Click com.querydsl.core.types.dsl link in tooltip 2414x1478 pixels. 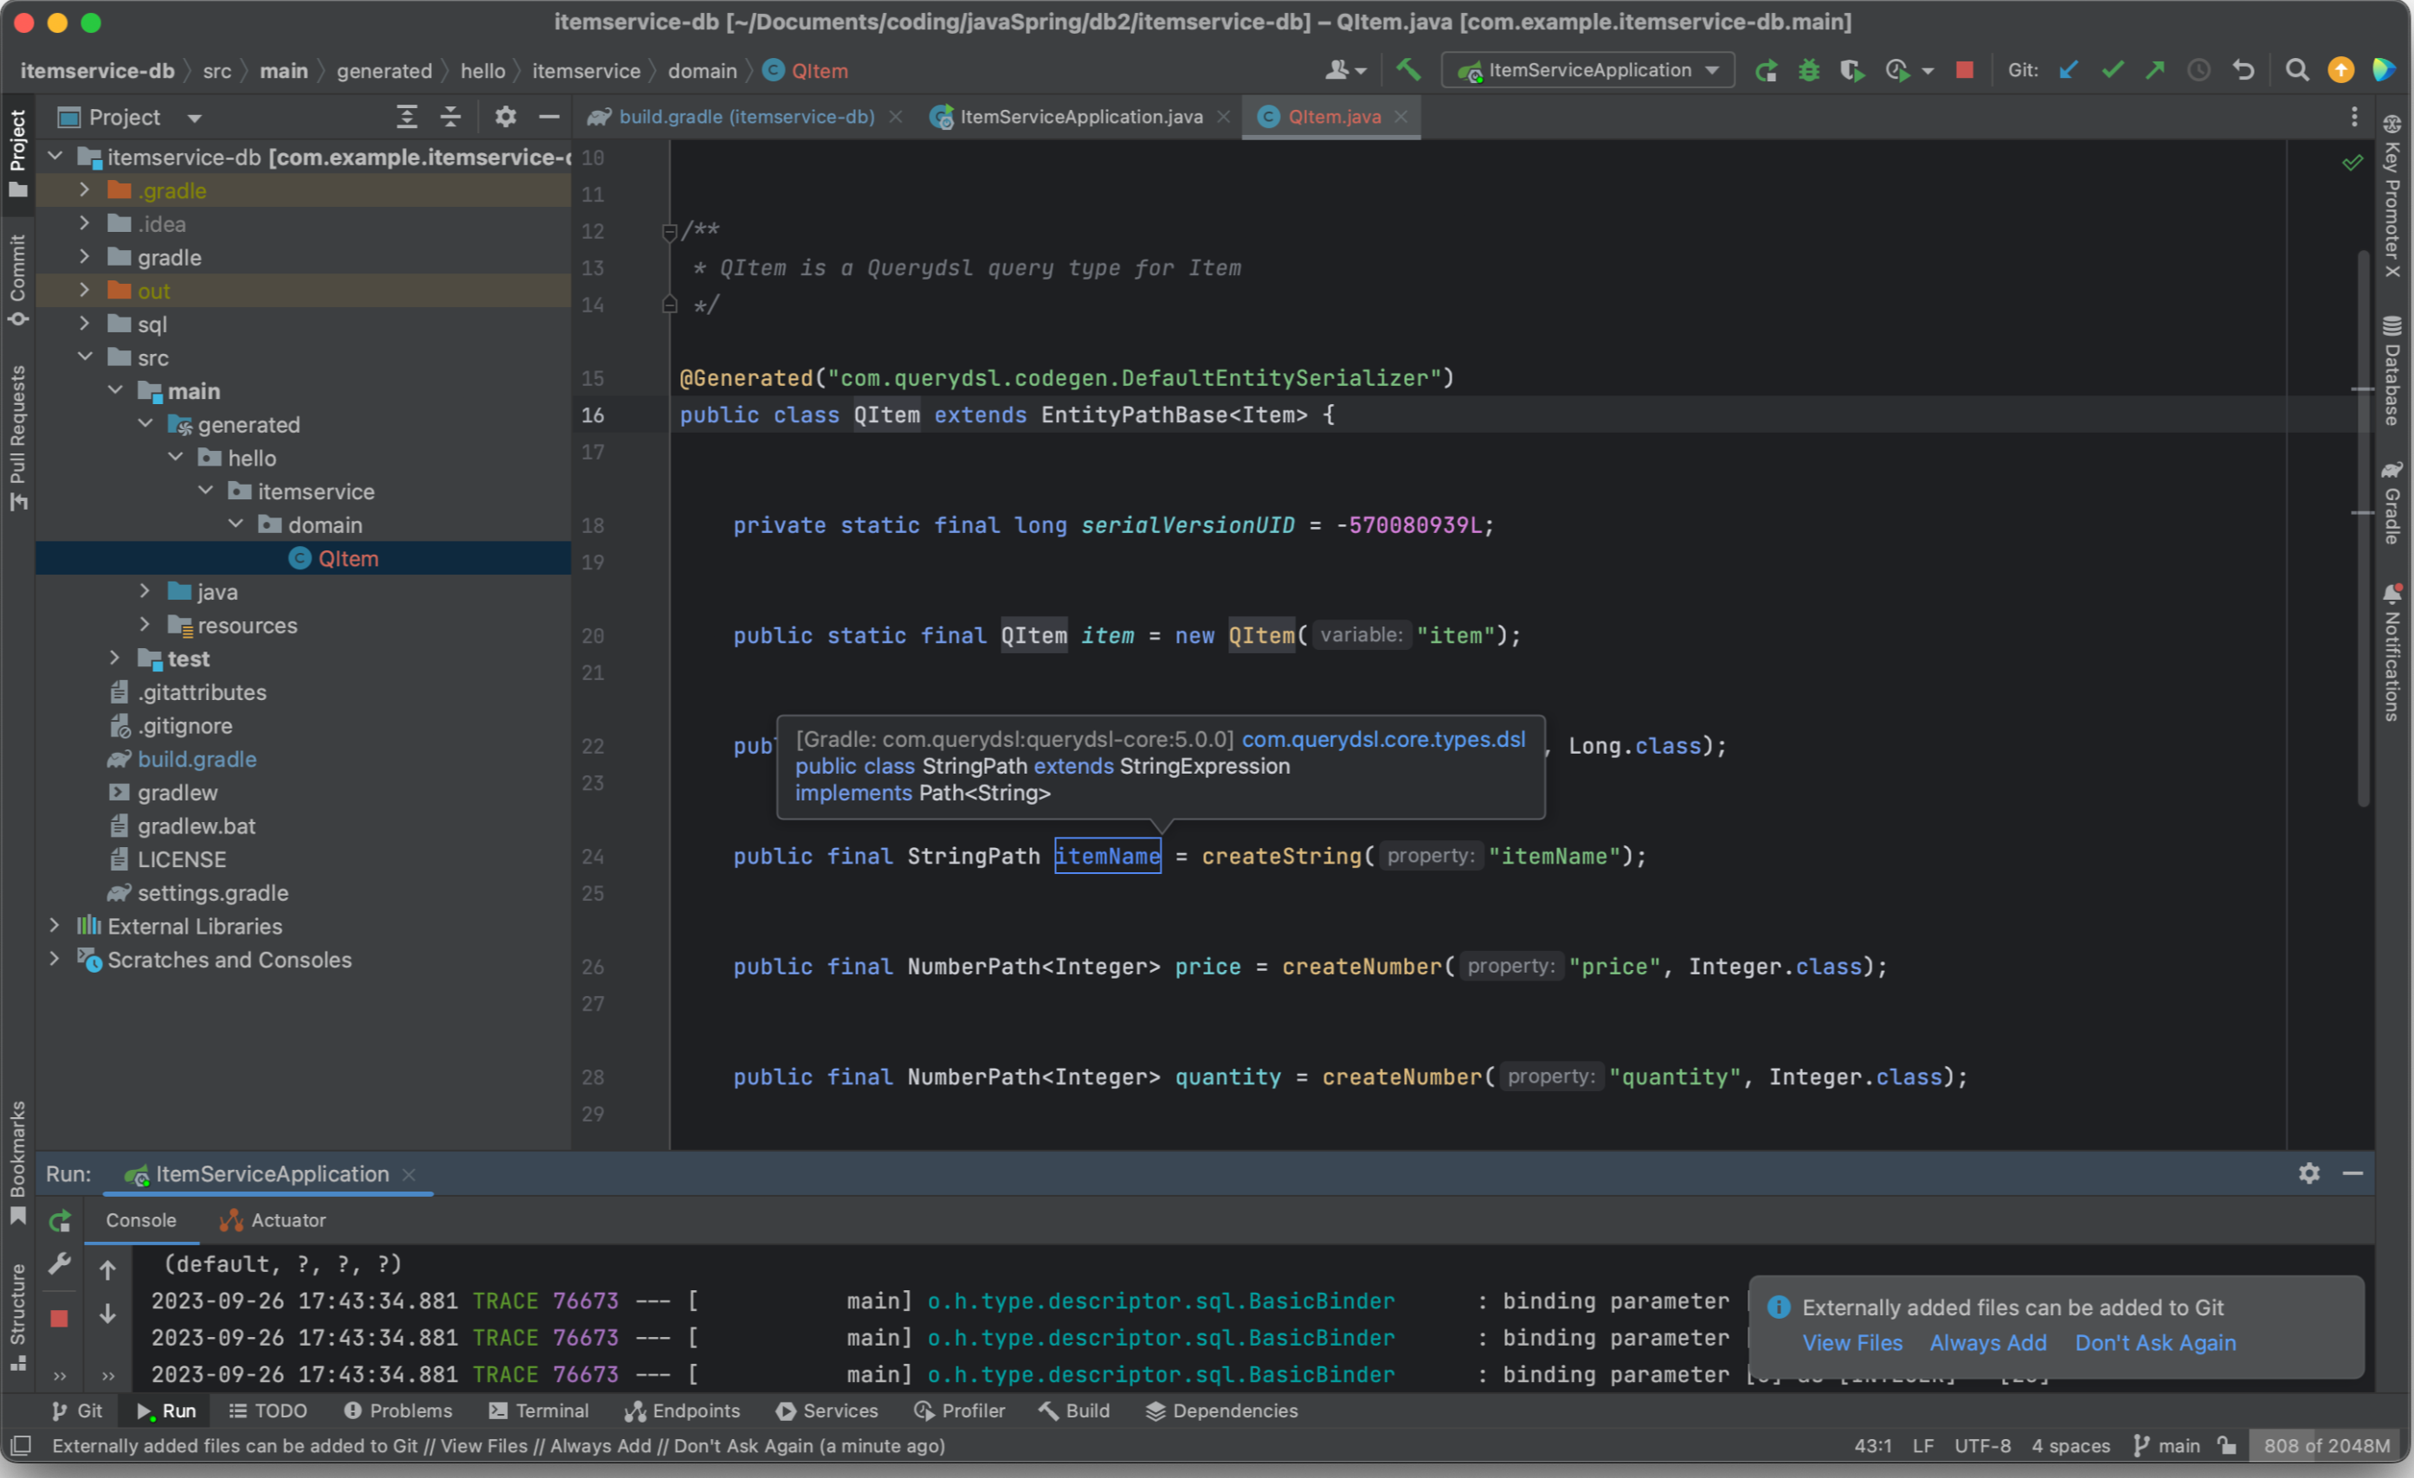[x=1382, y=740]
